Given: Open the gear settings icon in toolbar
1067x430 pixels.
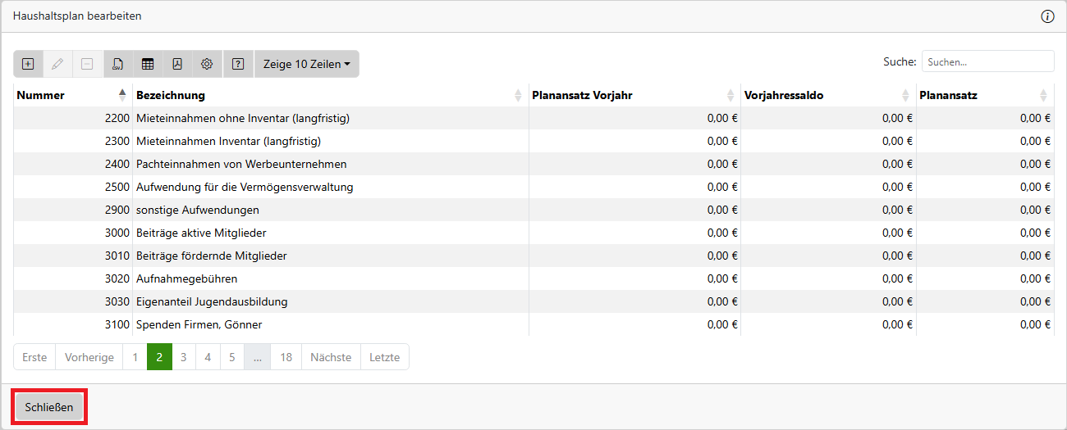Looking at the screenshot, I should point(207,64).
